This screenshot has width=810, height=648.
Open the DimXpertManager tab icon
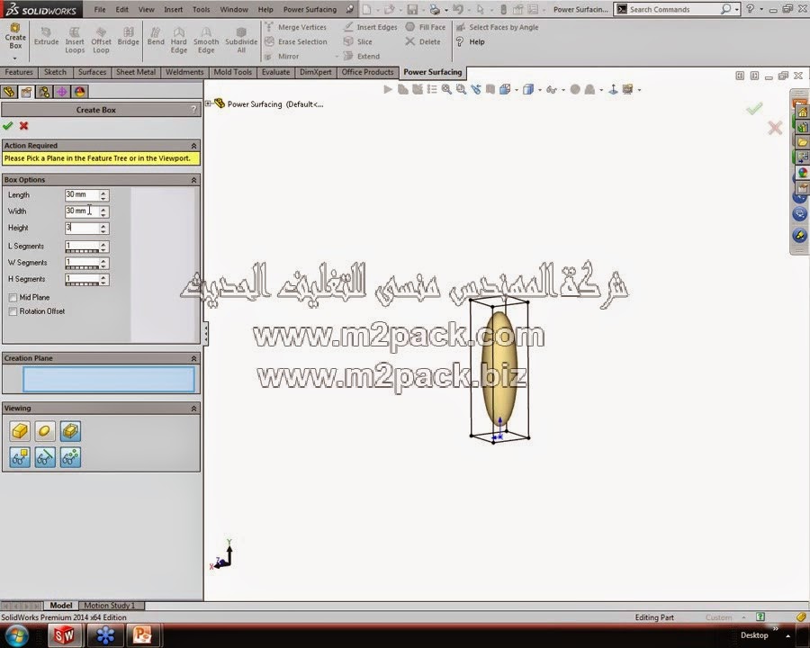point(61,92)
